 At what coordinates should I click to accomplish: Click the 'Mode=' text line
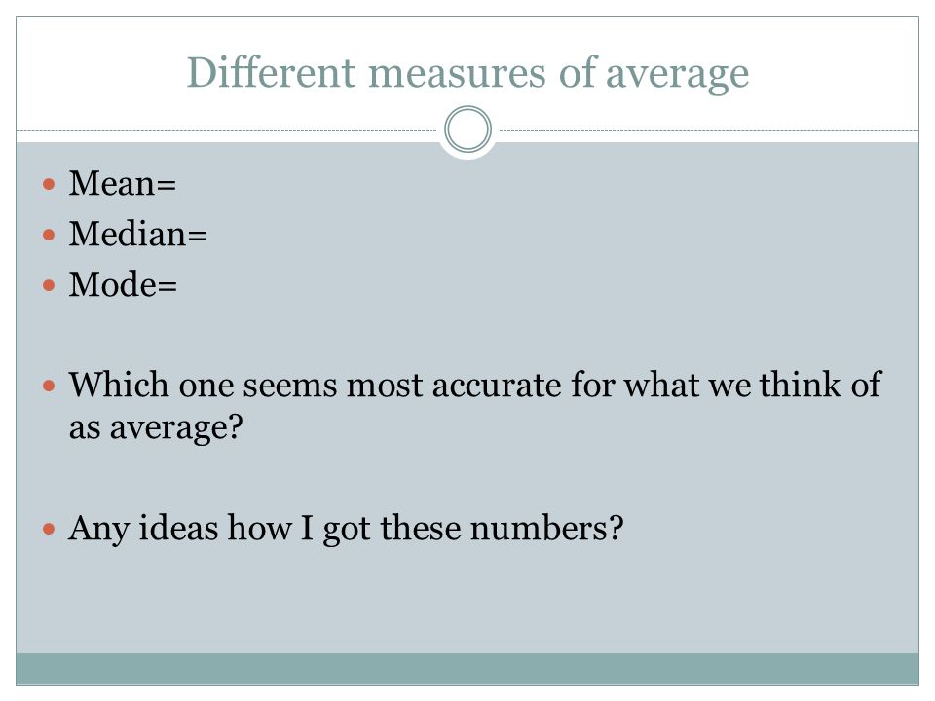click(x=124, y=284)
